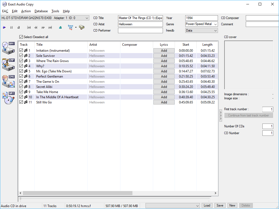The image size is (279, 209).
Task: Click Add lyrics for Why?
Action: (x=164, y=66)
